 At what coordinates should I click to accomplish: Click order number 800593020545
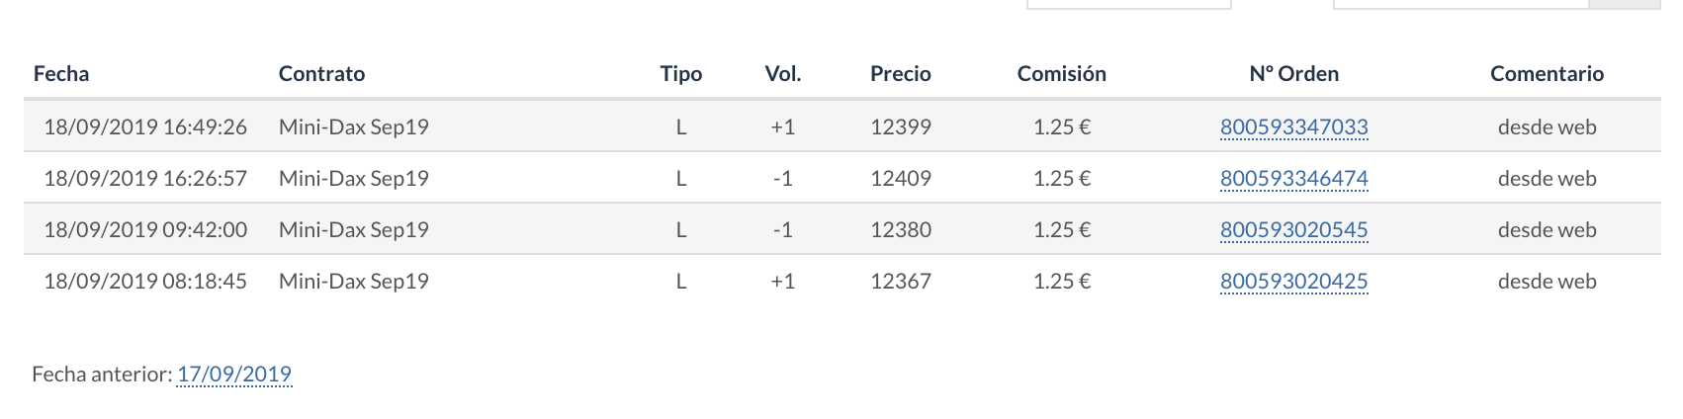1293,229
